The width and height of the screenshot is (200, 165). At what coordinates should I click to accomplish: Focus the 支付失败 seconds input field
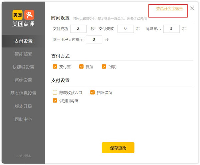tap(126, 29)
